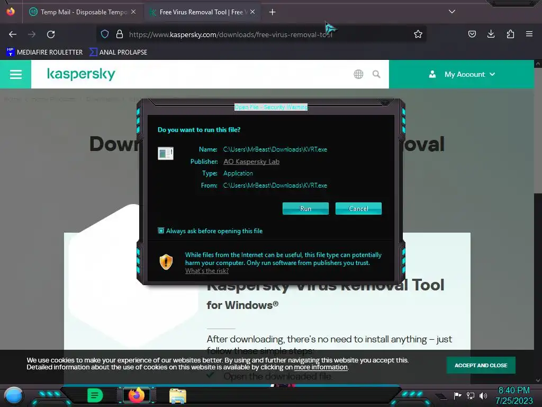This screenshot has width=542, height=407.
Task: Click ACCEPT AND CLOSE on cookie banner
Action: point(481,365)
